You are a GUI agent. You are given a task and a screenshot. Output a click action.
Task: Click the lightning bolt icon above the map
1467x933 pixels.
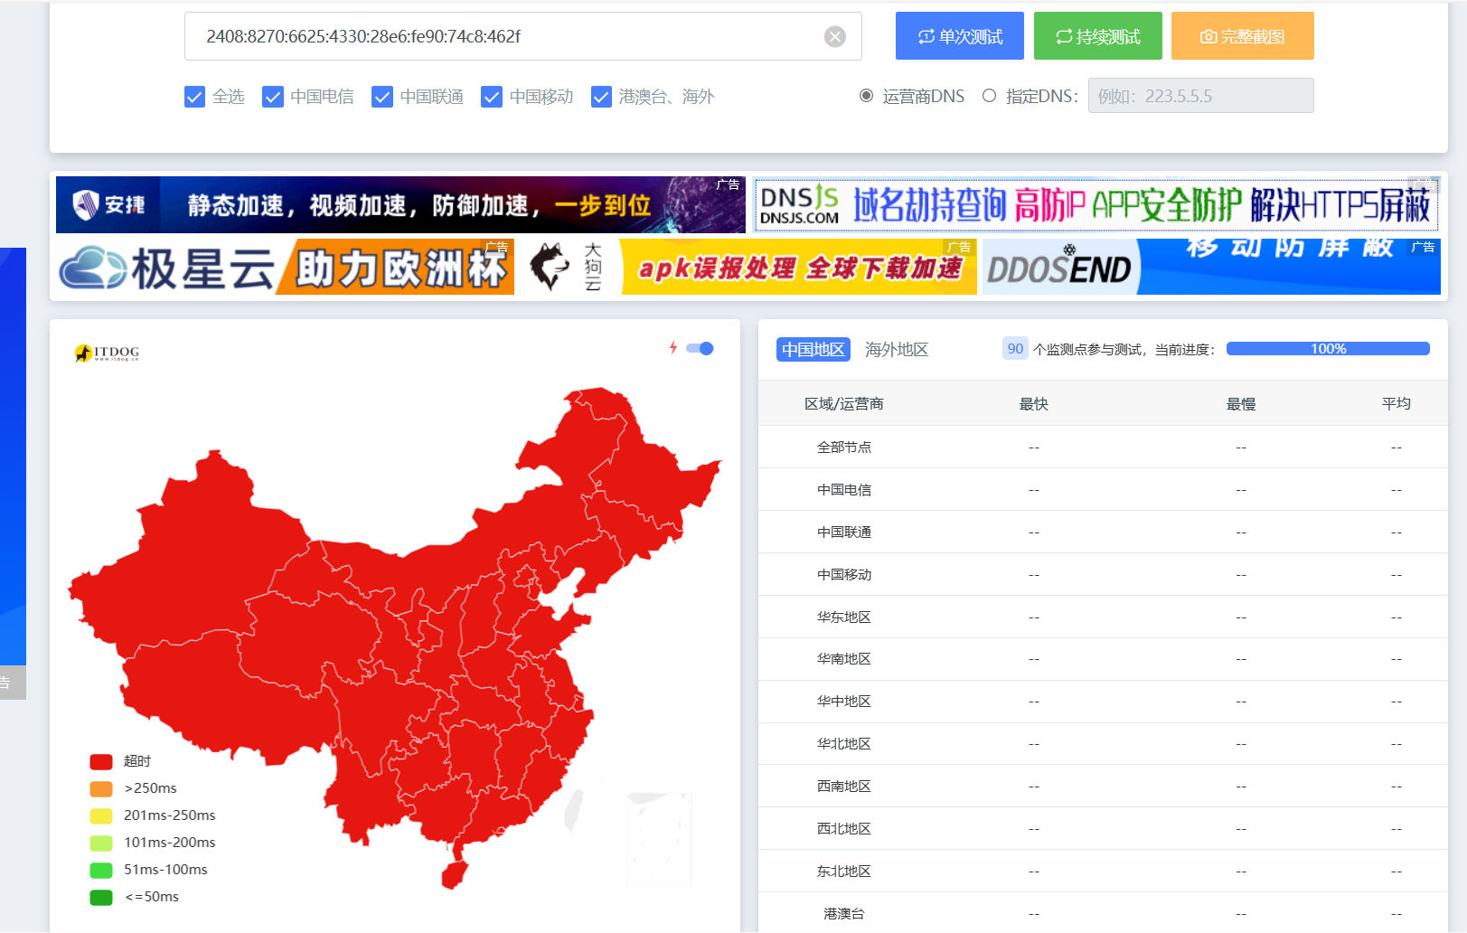673,348
